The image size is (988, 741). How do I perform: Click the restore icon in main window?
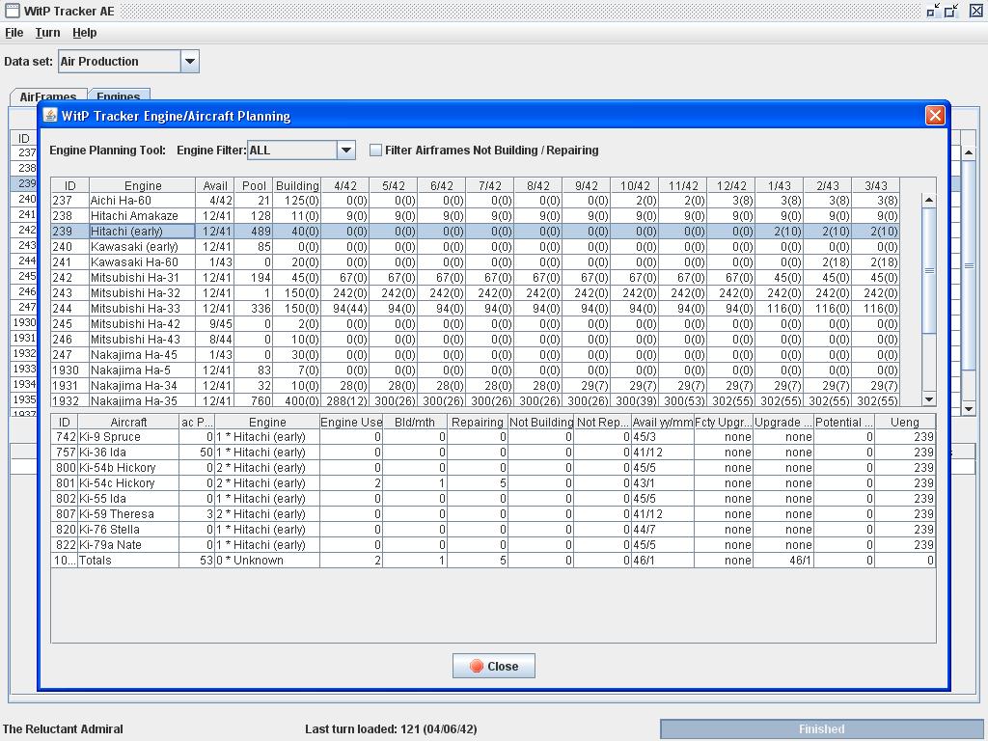click(x=933, y=11)
